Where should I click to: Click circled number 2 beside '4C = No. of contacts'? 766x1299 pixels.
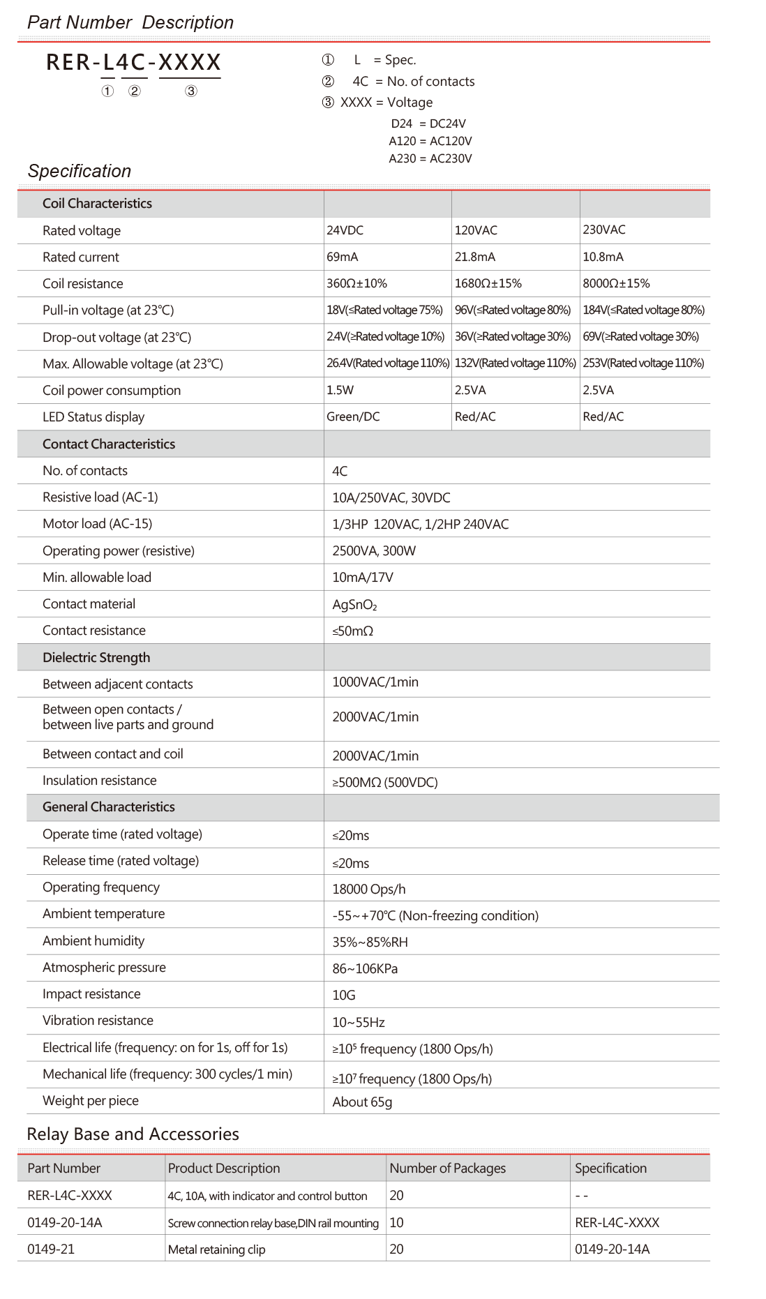(x=328, y=82)
